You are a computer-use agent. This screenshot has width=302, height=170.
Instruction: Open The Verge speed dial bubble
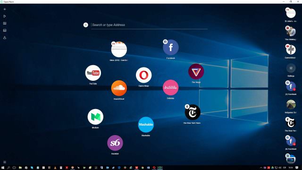point(196,71)
